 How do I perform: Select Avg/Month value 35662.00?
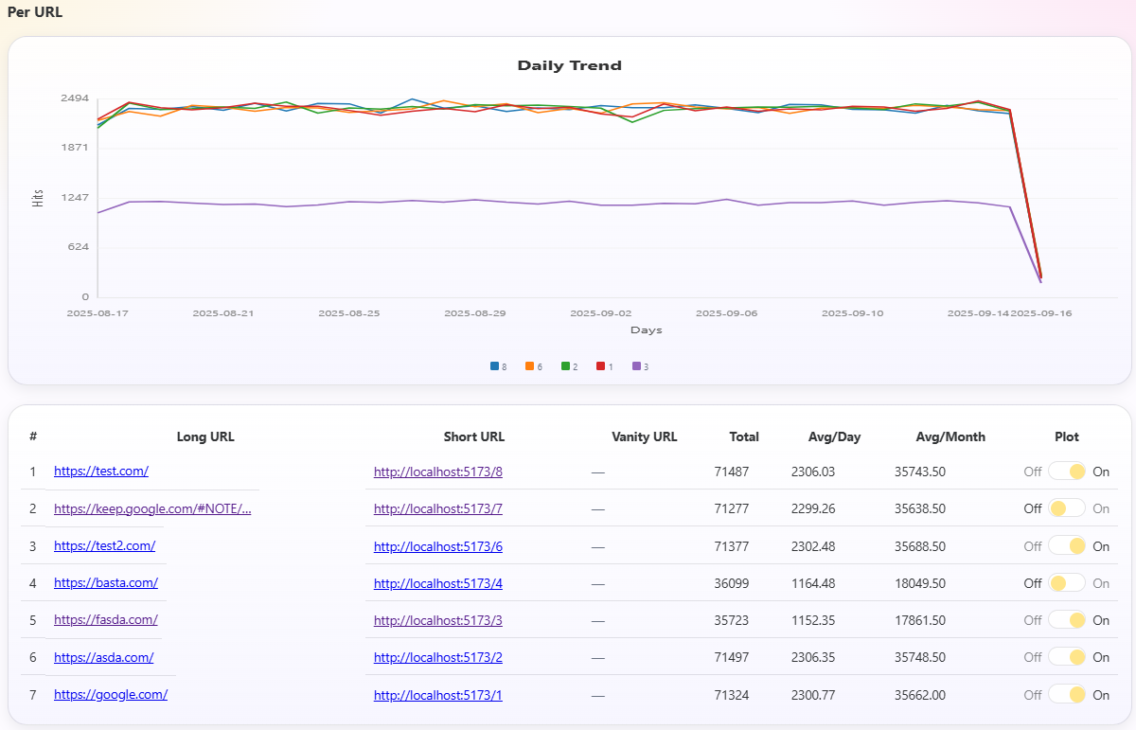point(920,695)
